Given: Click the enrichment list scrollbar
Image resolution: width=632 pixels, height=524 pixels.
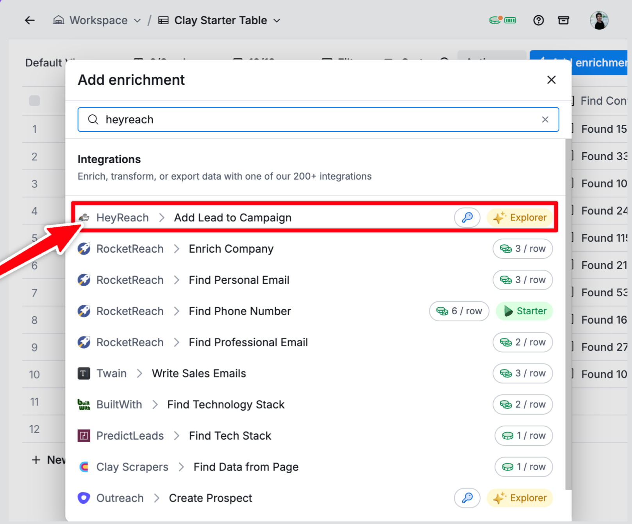Looking at the screenshot, I should [x=568, y=314].
